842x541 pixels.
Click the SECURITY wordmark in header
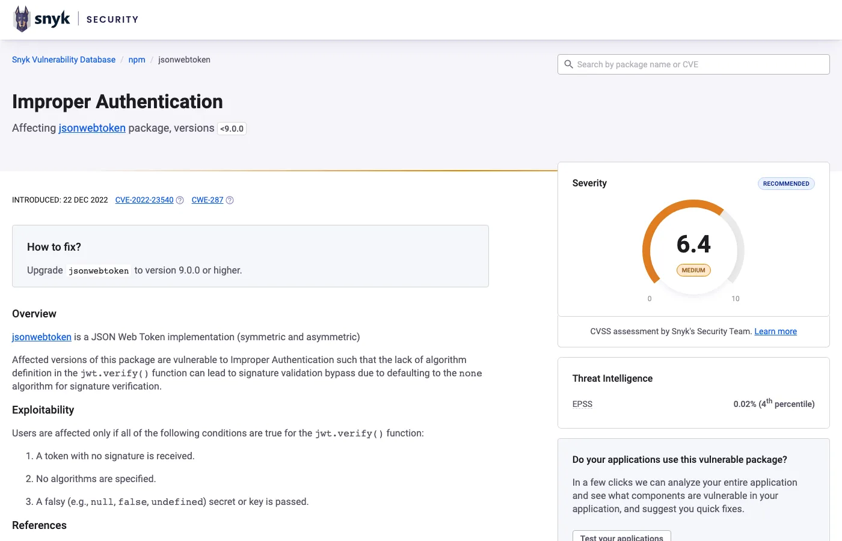(112, 19)
